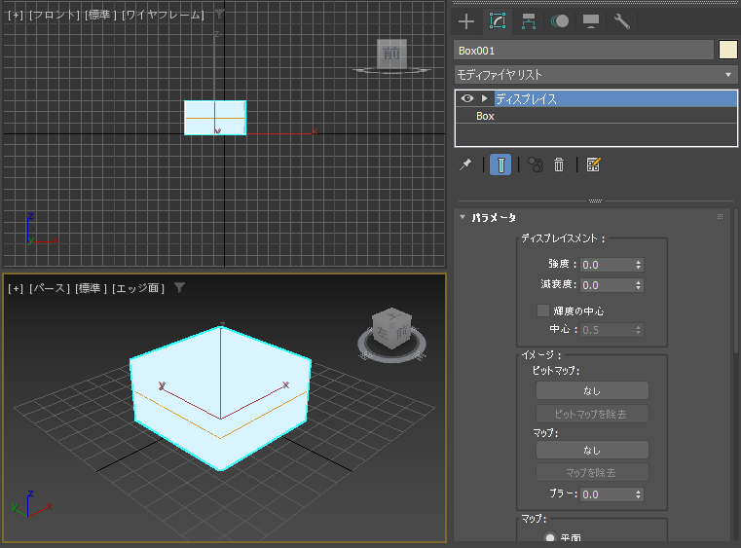Open perspective viewport [標準] menu
This screenshot has width=741, height=548.
pos(91,288)
